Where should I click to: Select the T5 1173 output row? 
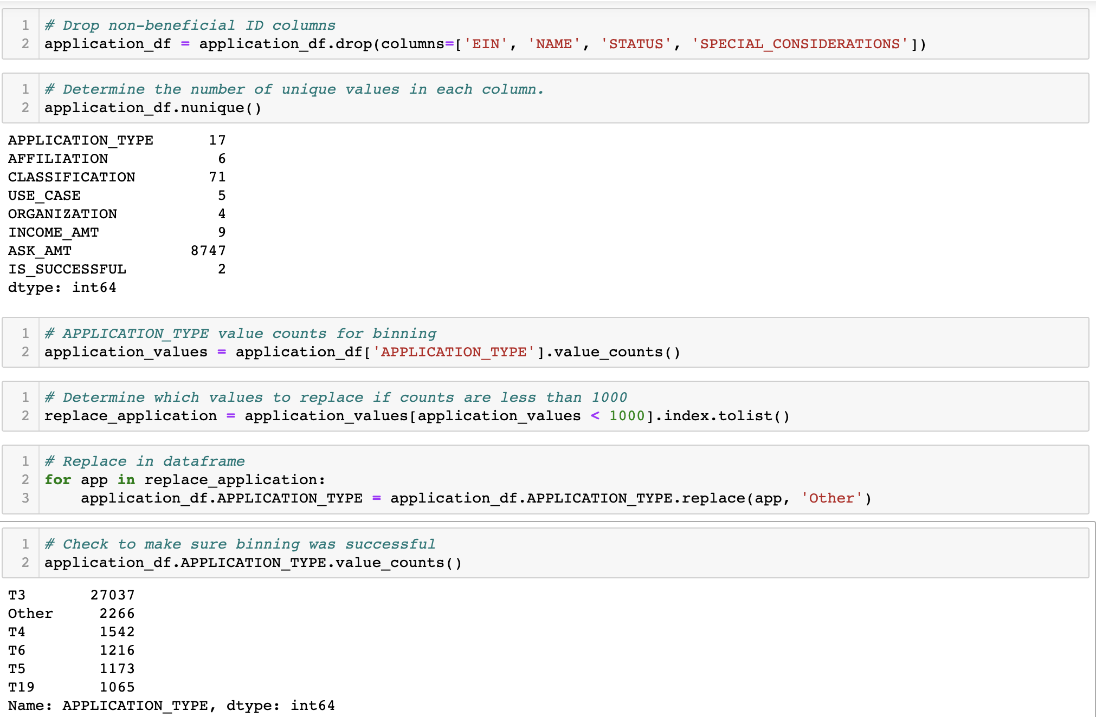tap(71, 669)
